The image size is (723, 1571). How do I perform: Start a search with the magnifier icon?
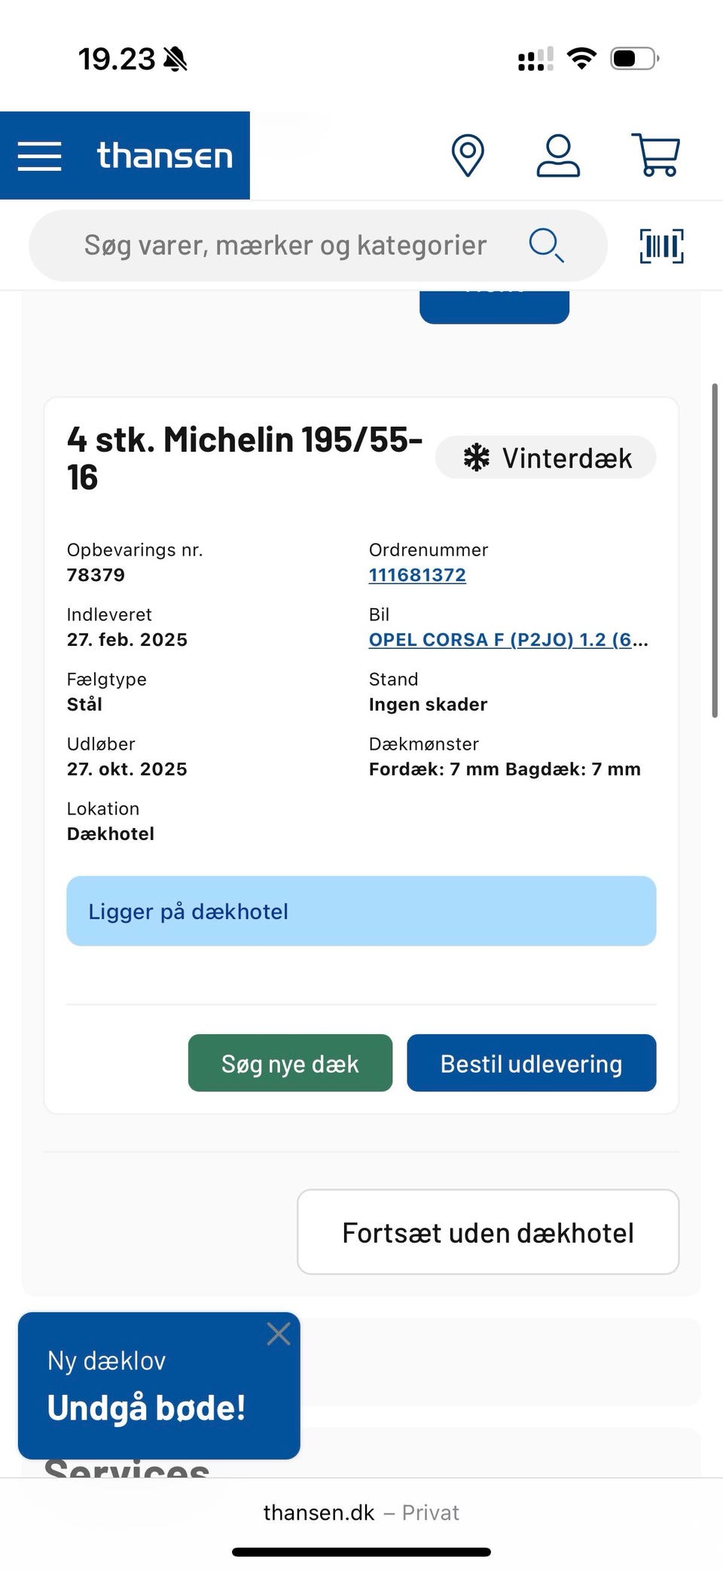click(x=545, y=245)
